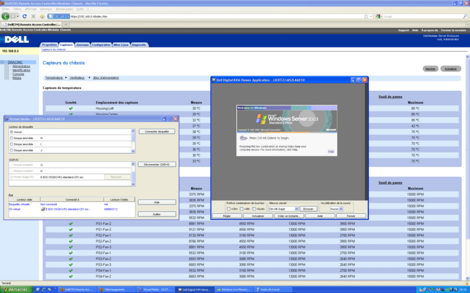
Task: Toggle expander next to Console
Action: pyautogui.click(x=6, y=74)
